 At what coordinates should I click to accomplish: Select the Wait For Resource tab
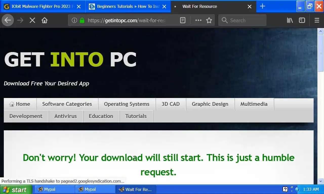214,6
